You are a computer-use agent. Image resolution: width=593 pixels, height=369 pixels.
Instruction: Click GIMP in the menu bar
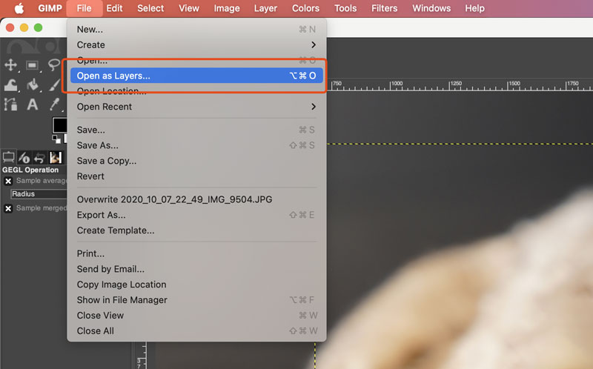50,8
